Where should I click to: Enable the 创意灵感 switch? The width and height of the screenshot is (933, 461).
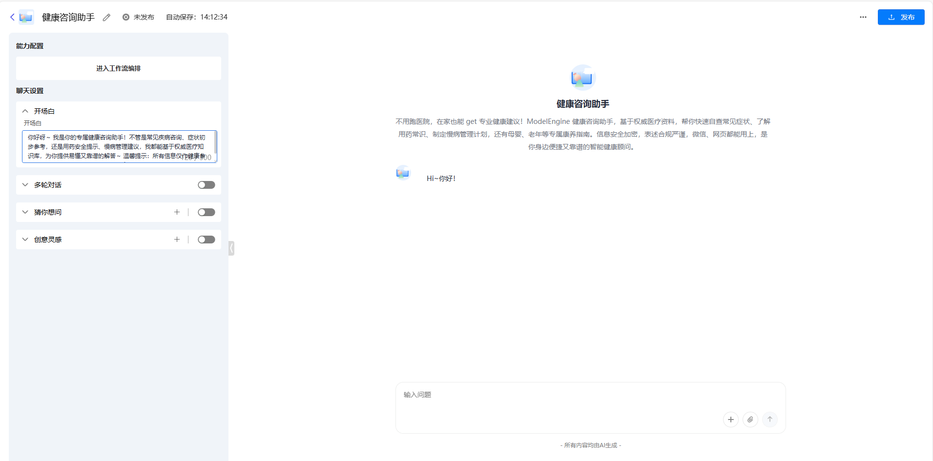(206, 239)
